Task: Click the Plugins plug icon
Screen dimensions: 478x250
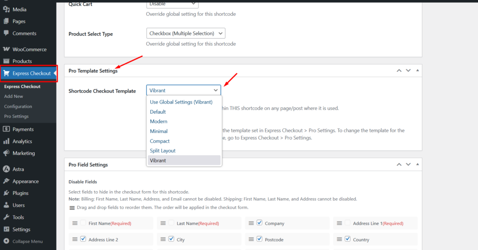Action: [6, 193]
